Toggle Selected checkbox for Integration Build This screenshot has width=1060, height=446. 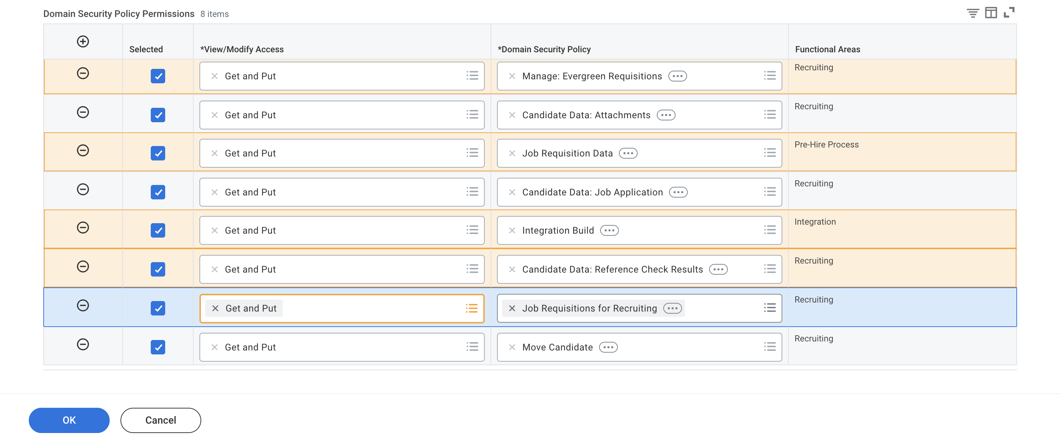158,230
